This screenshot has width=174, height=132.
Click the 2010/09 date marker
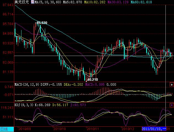pyautogui.click(x=25, y=129)
